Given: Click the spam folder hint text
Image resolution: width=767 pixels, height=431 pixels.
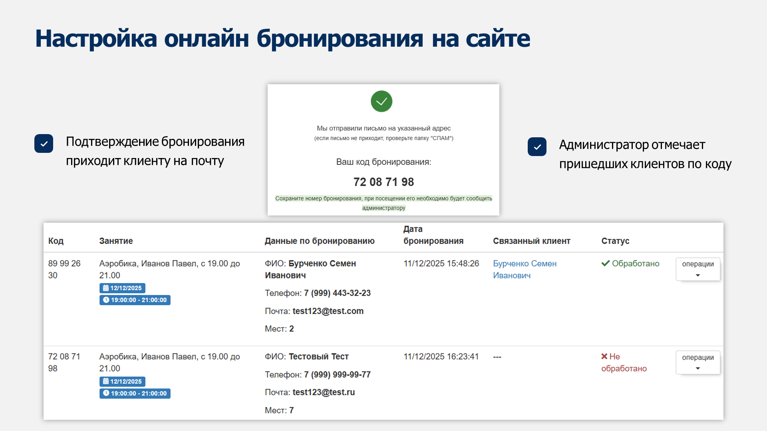Looking at the screenshot, I should coord(383,138).
